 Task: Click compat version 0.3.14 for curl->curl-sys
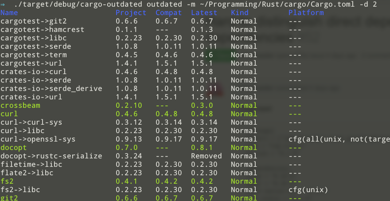[169, 122]
